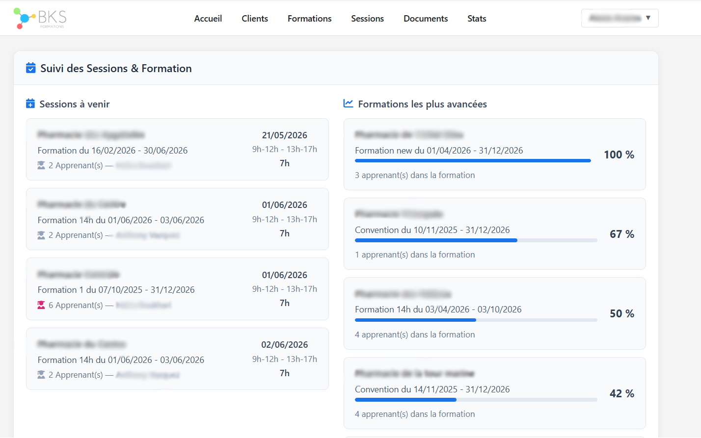Click the calendar-plus icon beside Sessions à venir
This screenshot has width=701, height=438.
[x=30, y=103]
